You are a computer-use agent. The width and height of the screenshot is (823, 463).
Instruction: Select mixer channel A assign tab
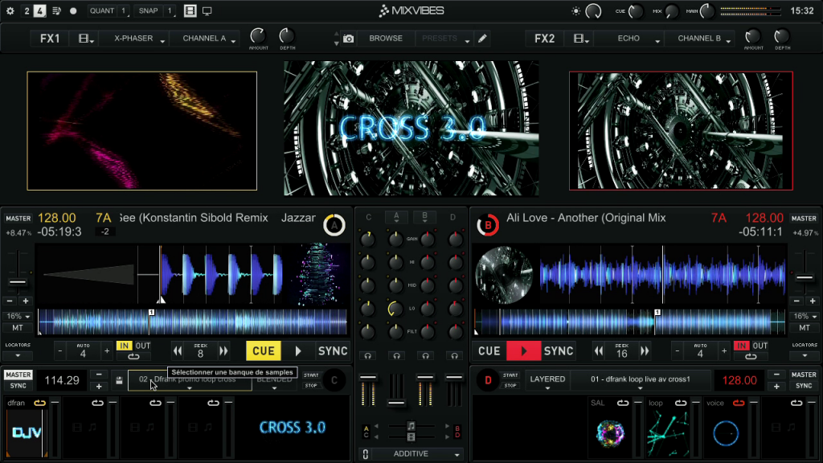click(396, 217)
